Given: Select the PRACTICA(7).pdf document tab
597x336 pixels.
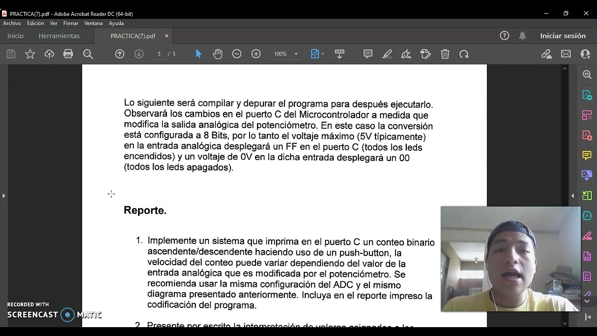Looking at the screenshot, I should 133,36.
